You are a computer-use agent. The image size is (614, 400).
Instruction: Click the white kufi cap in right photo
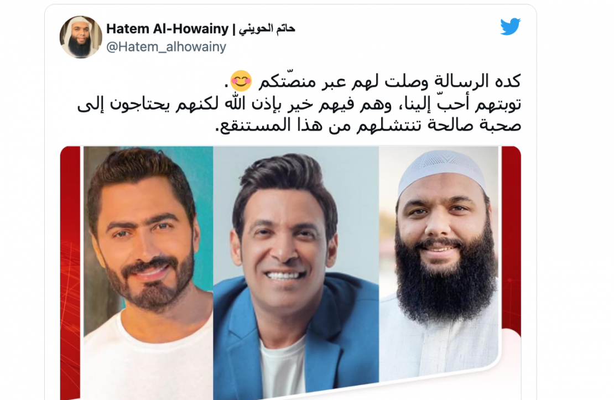click(441, 169)
